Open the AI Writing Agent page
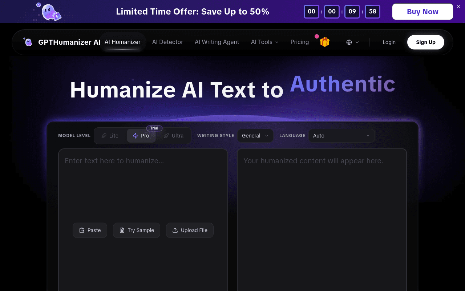Screen dimensions: 465x291 click(217, 42)
